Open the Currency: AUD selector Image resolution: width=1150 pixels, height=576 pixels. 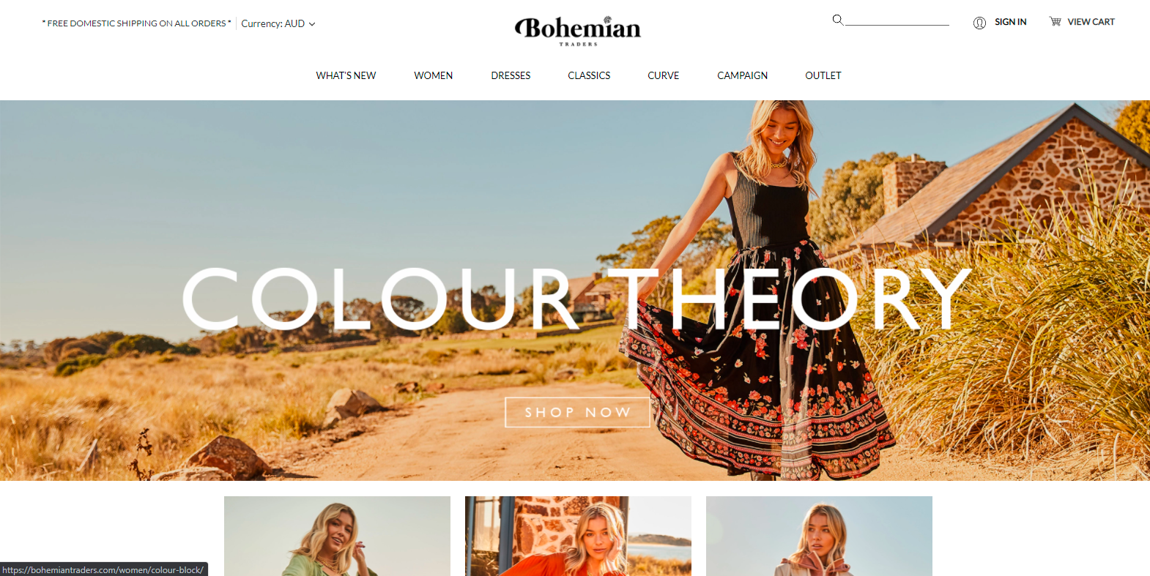click(x=278, y=23)
